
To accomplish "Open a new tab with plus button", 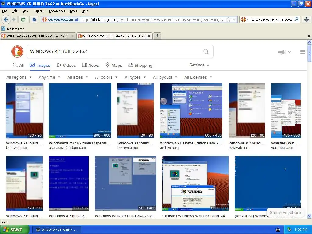I will click(157, 36).
